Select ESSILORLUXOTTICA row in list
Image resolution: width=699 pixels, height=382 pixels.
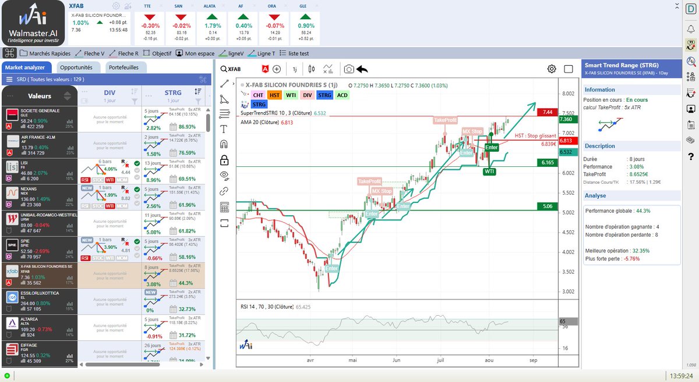pos(40,301)
